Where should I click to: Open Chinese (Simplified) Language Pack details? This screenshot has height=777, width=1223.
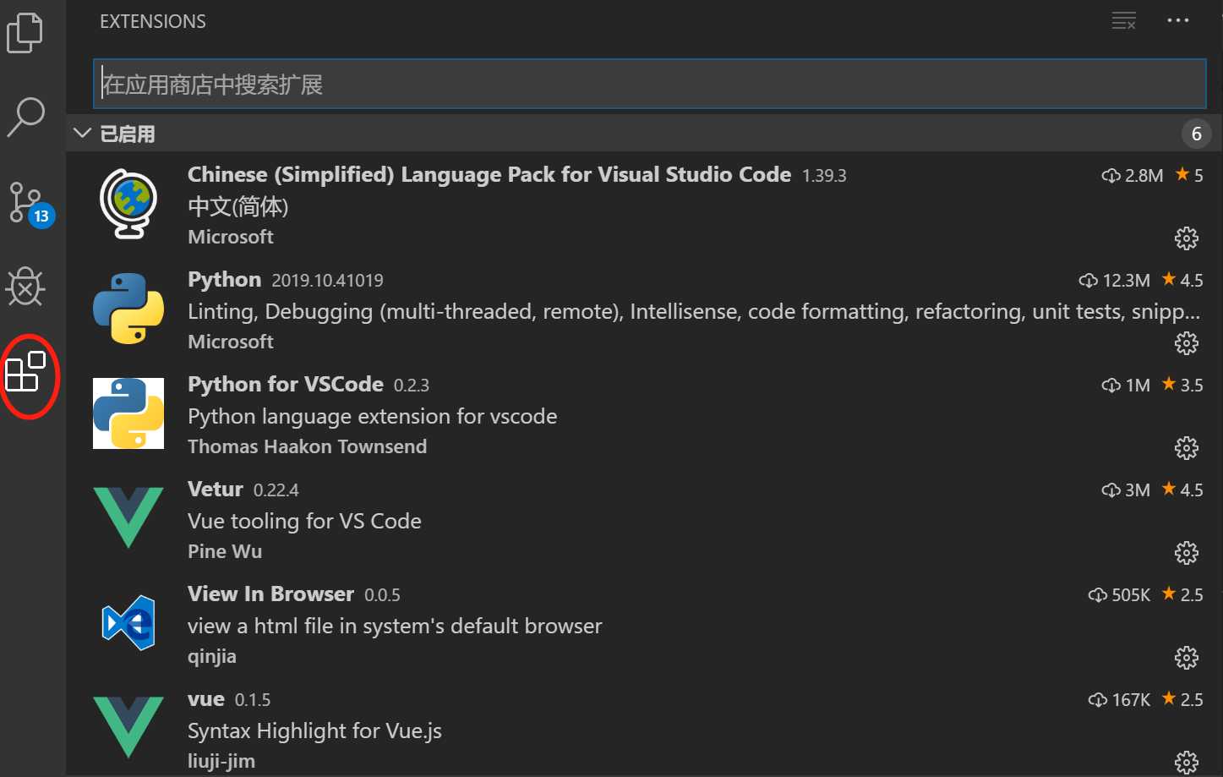pos(489,175)
